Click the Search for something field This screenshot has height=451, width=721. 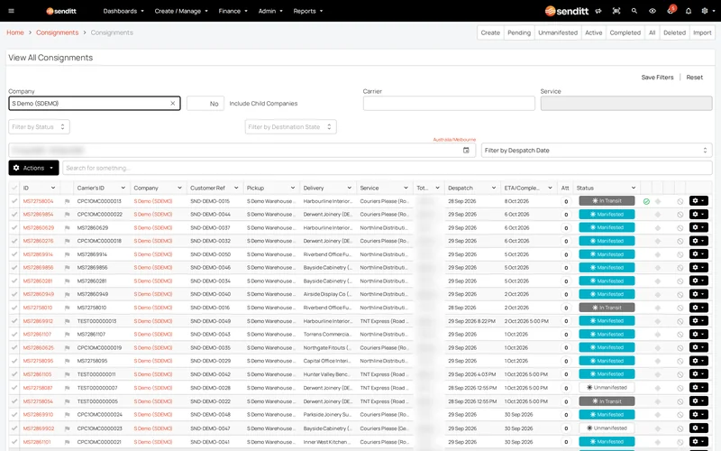pos(388,168)
